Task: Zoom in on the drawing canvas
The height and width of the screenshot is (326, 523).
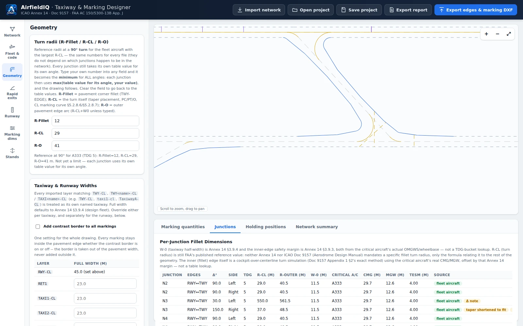Action: 486,34
